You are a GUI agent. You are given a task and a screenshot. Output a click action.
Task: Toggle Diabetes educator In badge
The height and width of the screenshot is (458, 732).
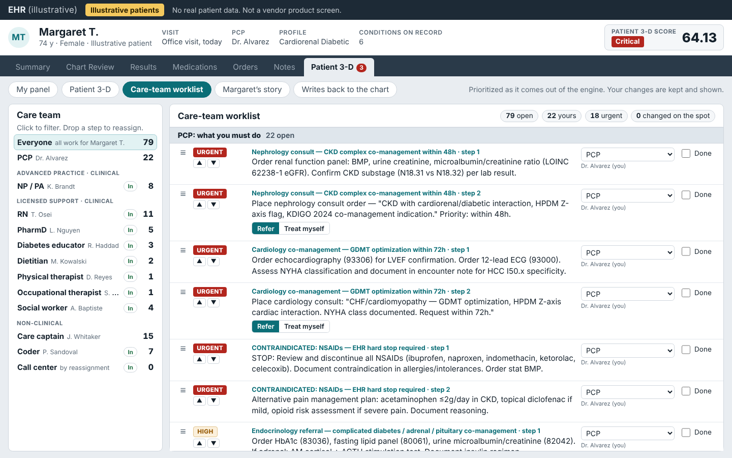click(130, 246)
